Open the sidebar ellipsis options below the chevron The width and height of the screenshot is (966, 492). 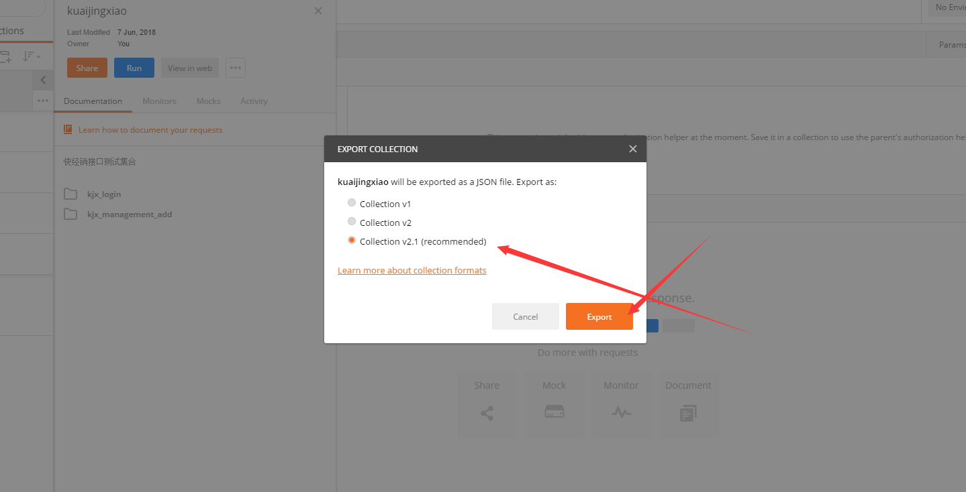coord(43,101)
